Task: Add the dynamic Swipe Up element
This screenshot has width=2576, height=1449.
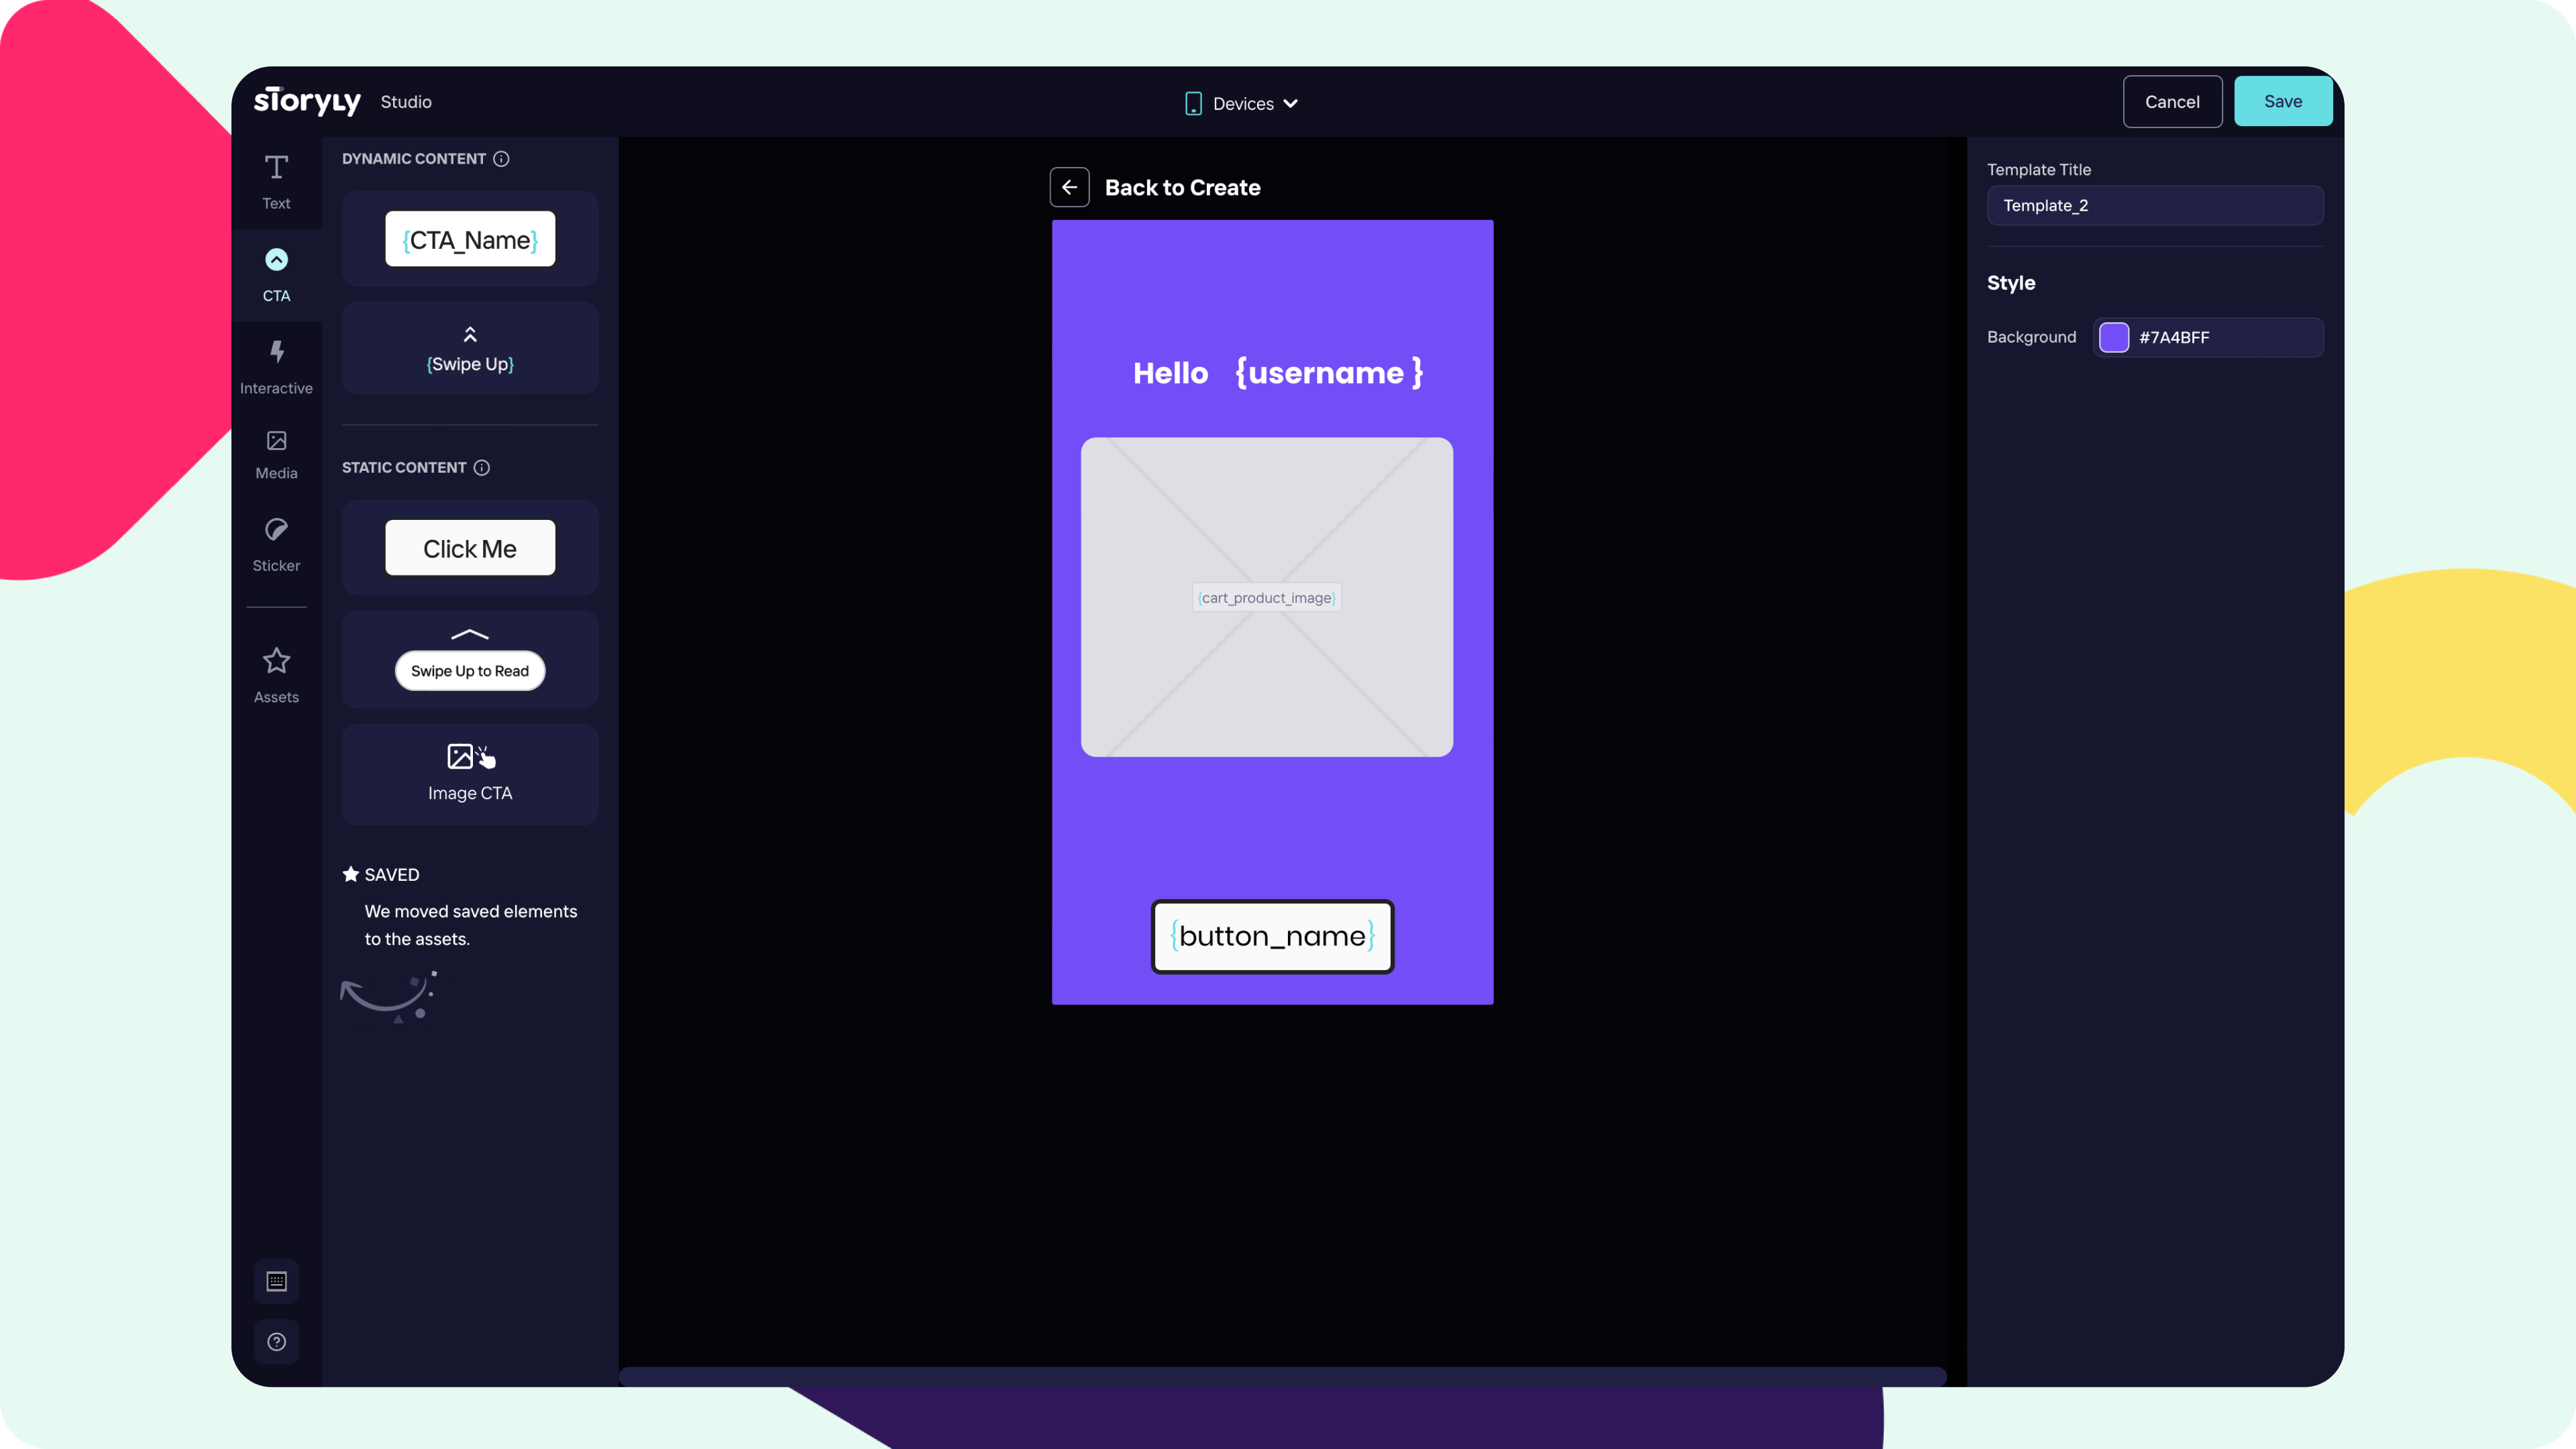Action: pyautogui.click(x=469, y=348)
